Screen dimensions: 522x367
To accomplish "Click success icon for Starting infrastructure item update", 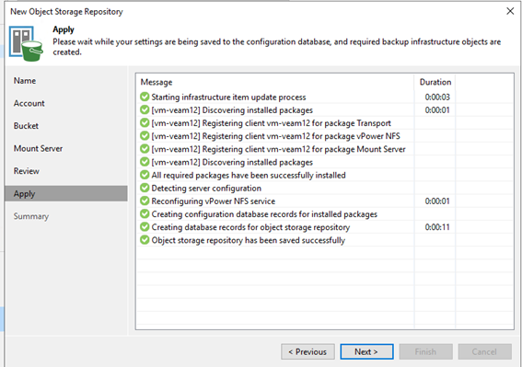I will pyautogui.click(x=145, y=97).
